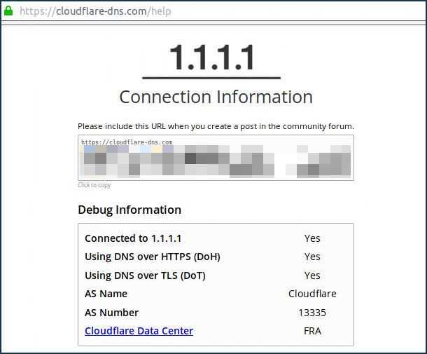
Task: Select the AS Number value 13335
Action: point(312,313)
